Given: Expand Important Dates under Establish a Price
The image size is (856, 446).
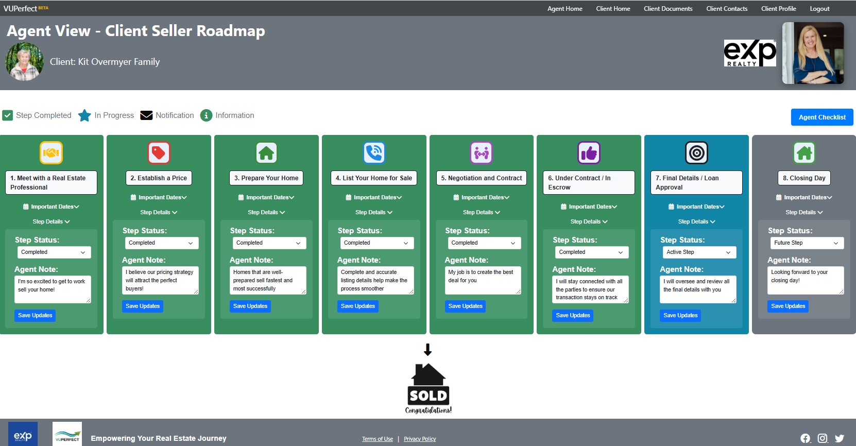Looking at the screenshot, I should coord(159,197).
